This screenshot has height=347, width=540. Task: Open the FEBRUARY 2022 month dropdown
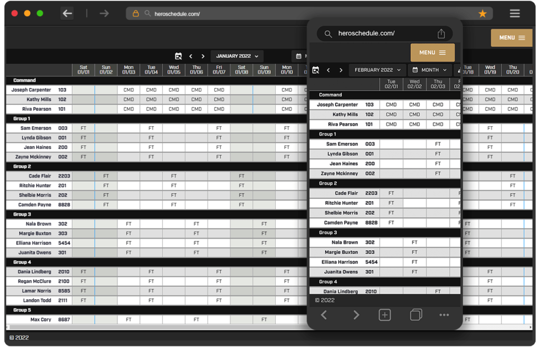(x=377, y=70)
